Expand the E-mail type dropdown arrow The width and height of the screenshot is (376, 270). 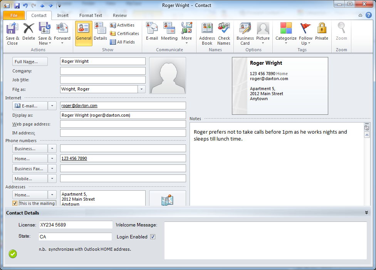pyautogui.click(x=52, y=106)
